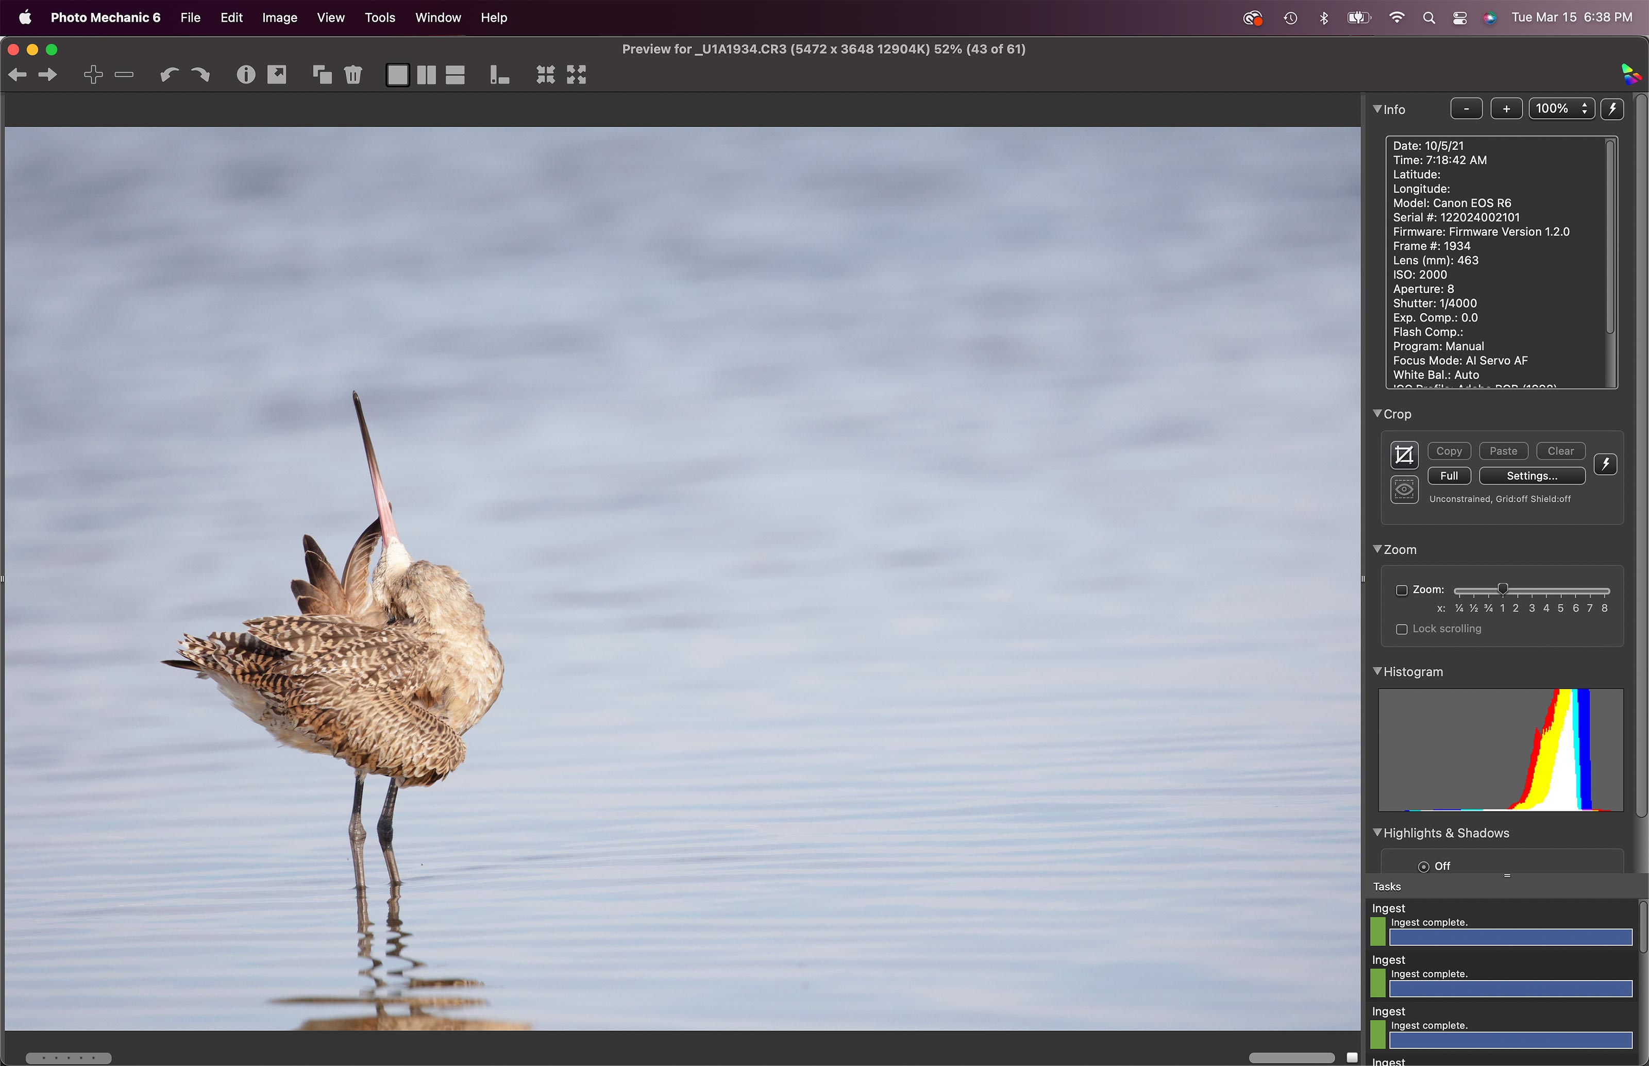Click the lightning bolt in Crop panel

click(1605, 464)
